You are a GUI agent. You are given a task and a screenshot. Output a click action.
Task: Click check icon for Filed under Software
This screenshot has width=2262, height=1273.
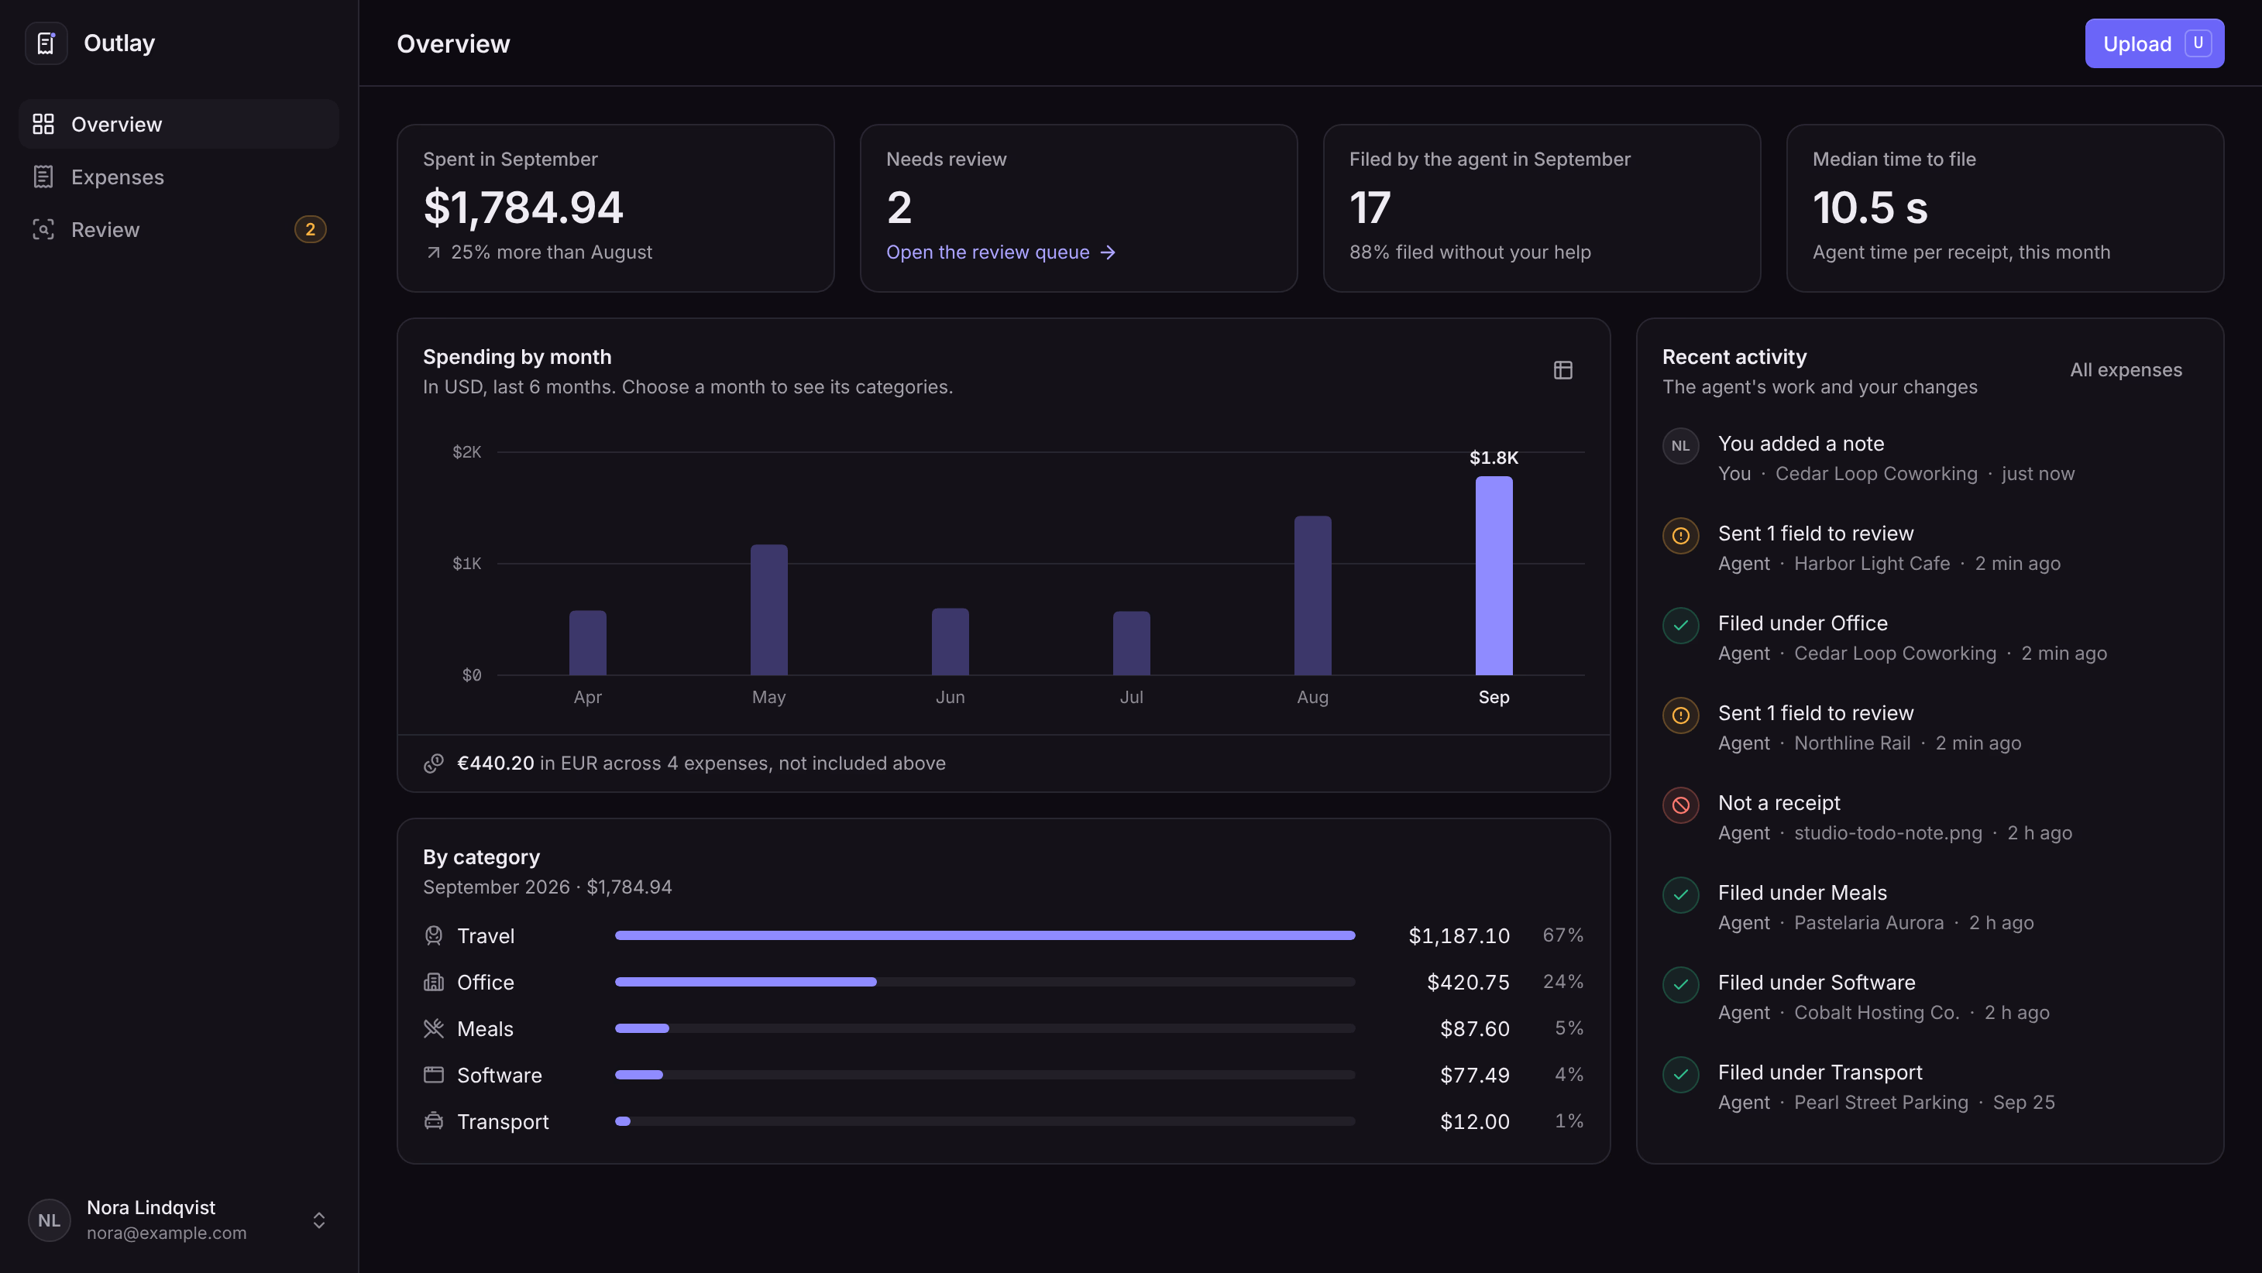1679,984
